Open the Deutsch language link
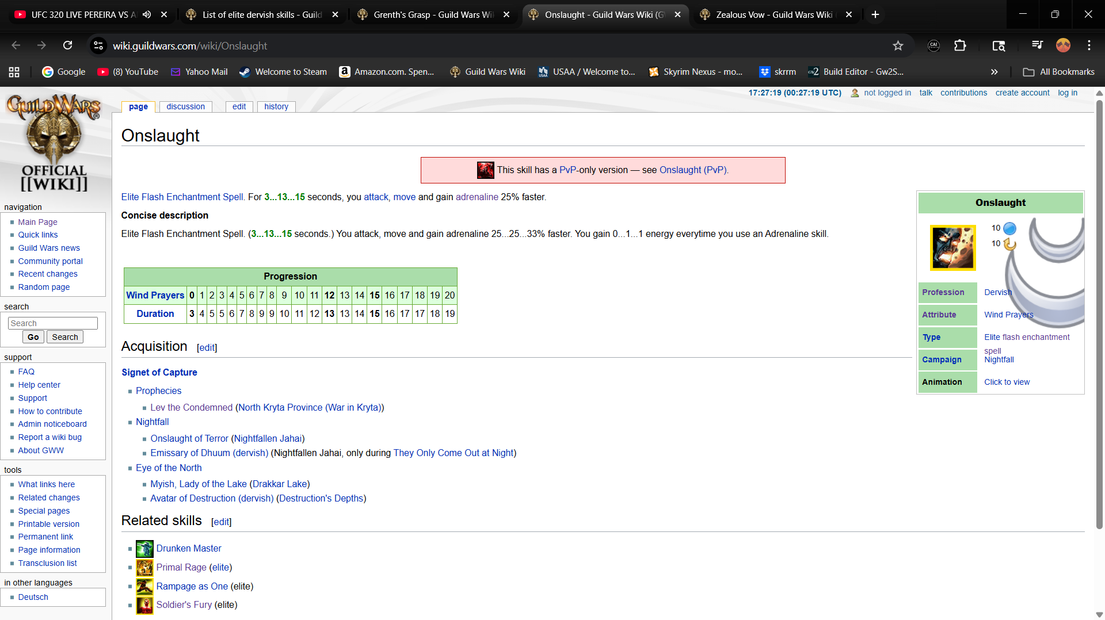This screenshot has height=620, width=1105. (33, 597)
